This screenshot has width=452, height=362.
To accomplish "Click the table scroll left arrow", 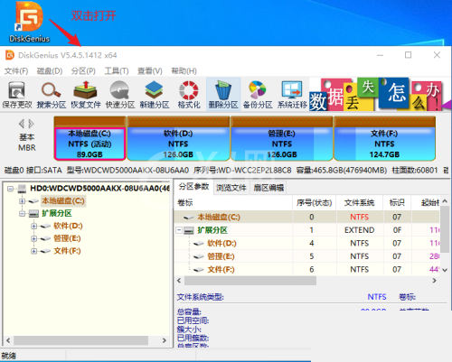I will point(179,281).
